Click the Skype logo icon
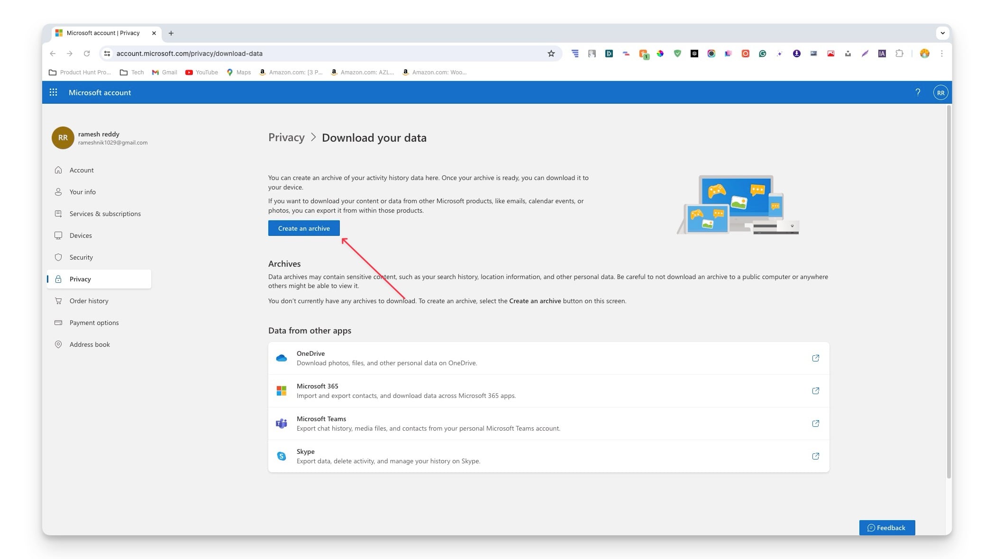The height and width of the screenshot is (559, 994). pos(282,456)
